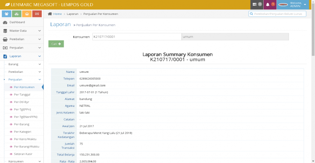Open Setoran Kasir report item
The width and height of the screenshot is (315, 163).
click(23, 154)
